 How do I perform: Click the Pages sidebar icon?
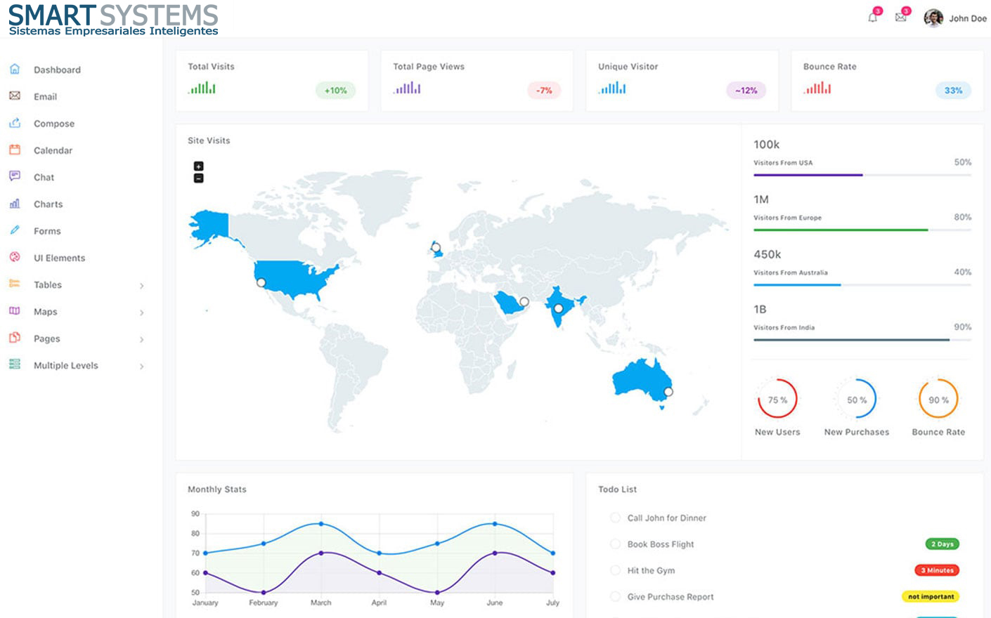tap(15, 338)
